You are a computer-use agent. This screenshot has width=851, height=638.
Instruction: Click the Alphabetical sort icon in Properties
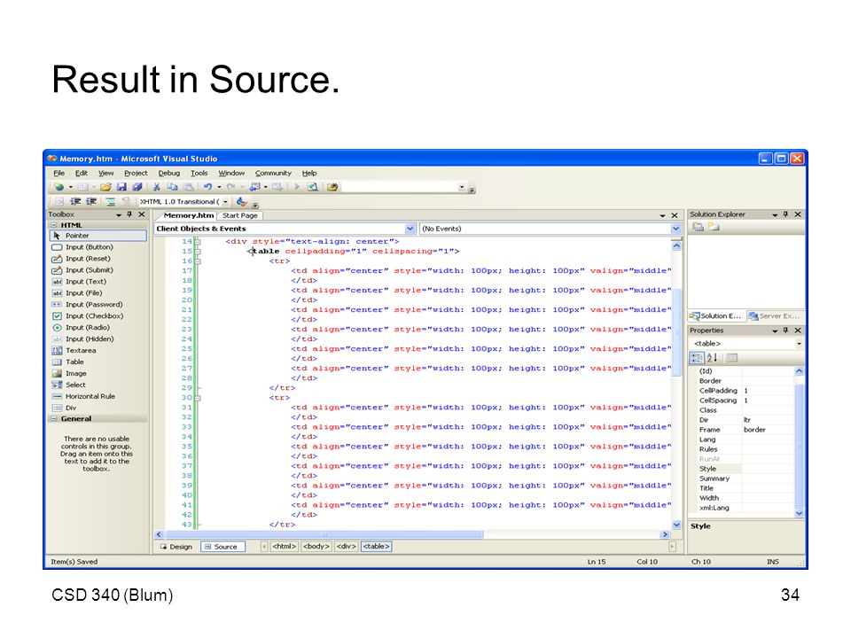tap(712, 357)
